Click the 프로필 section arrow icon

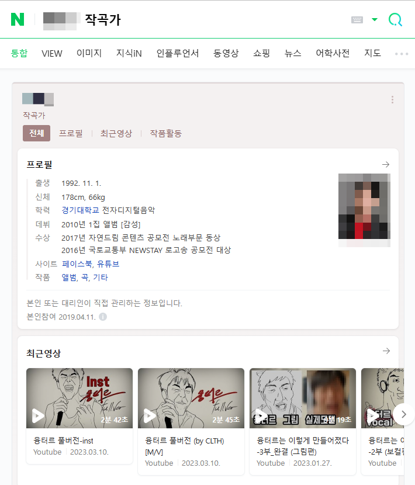click(x=386, y=165)
